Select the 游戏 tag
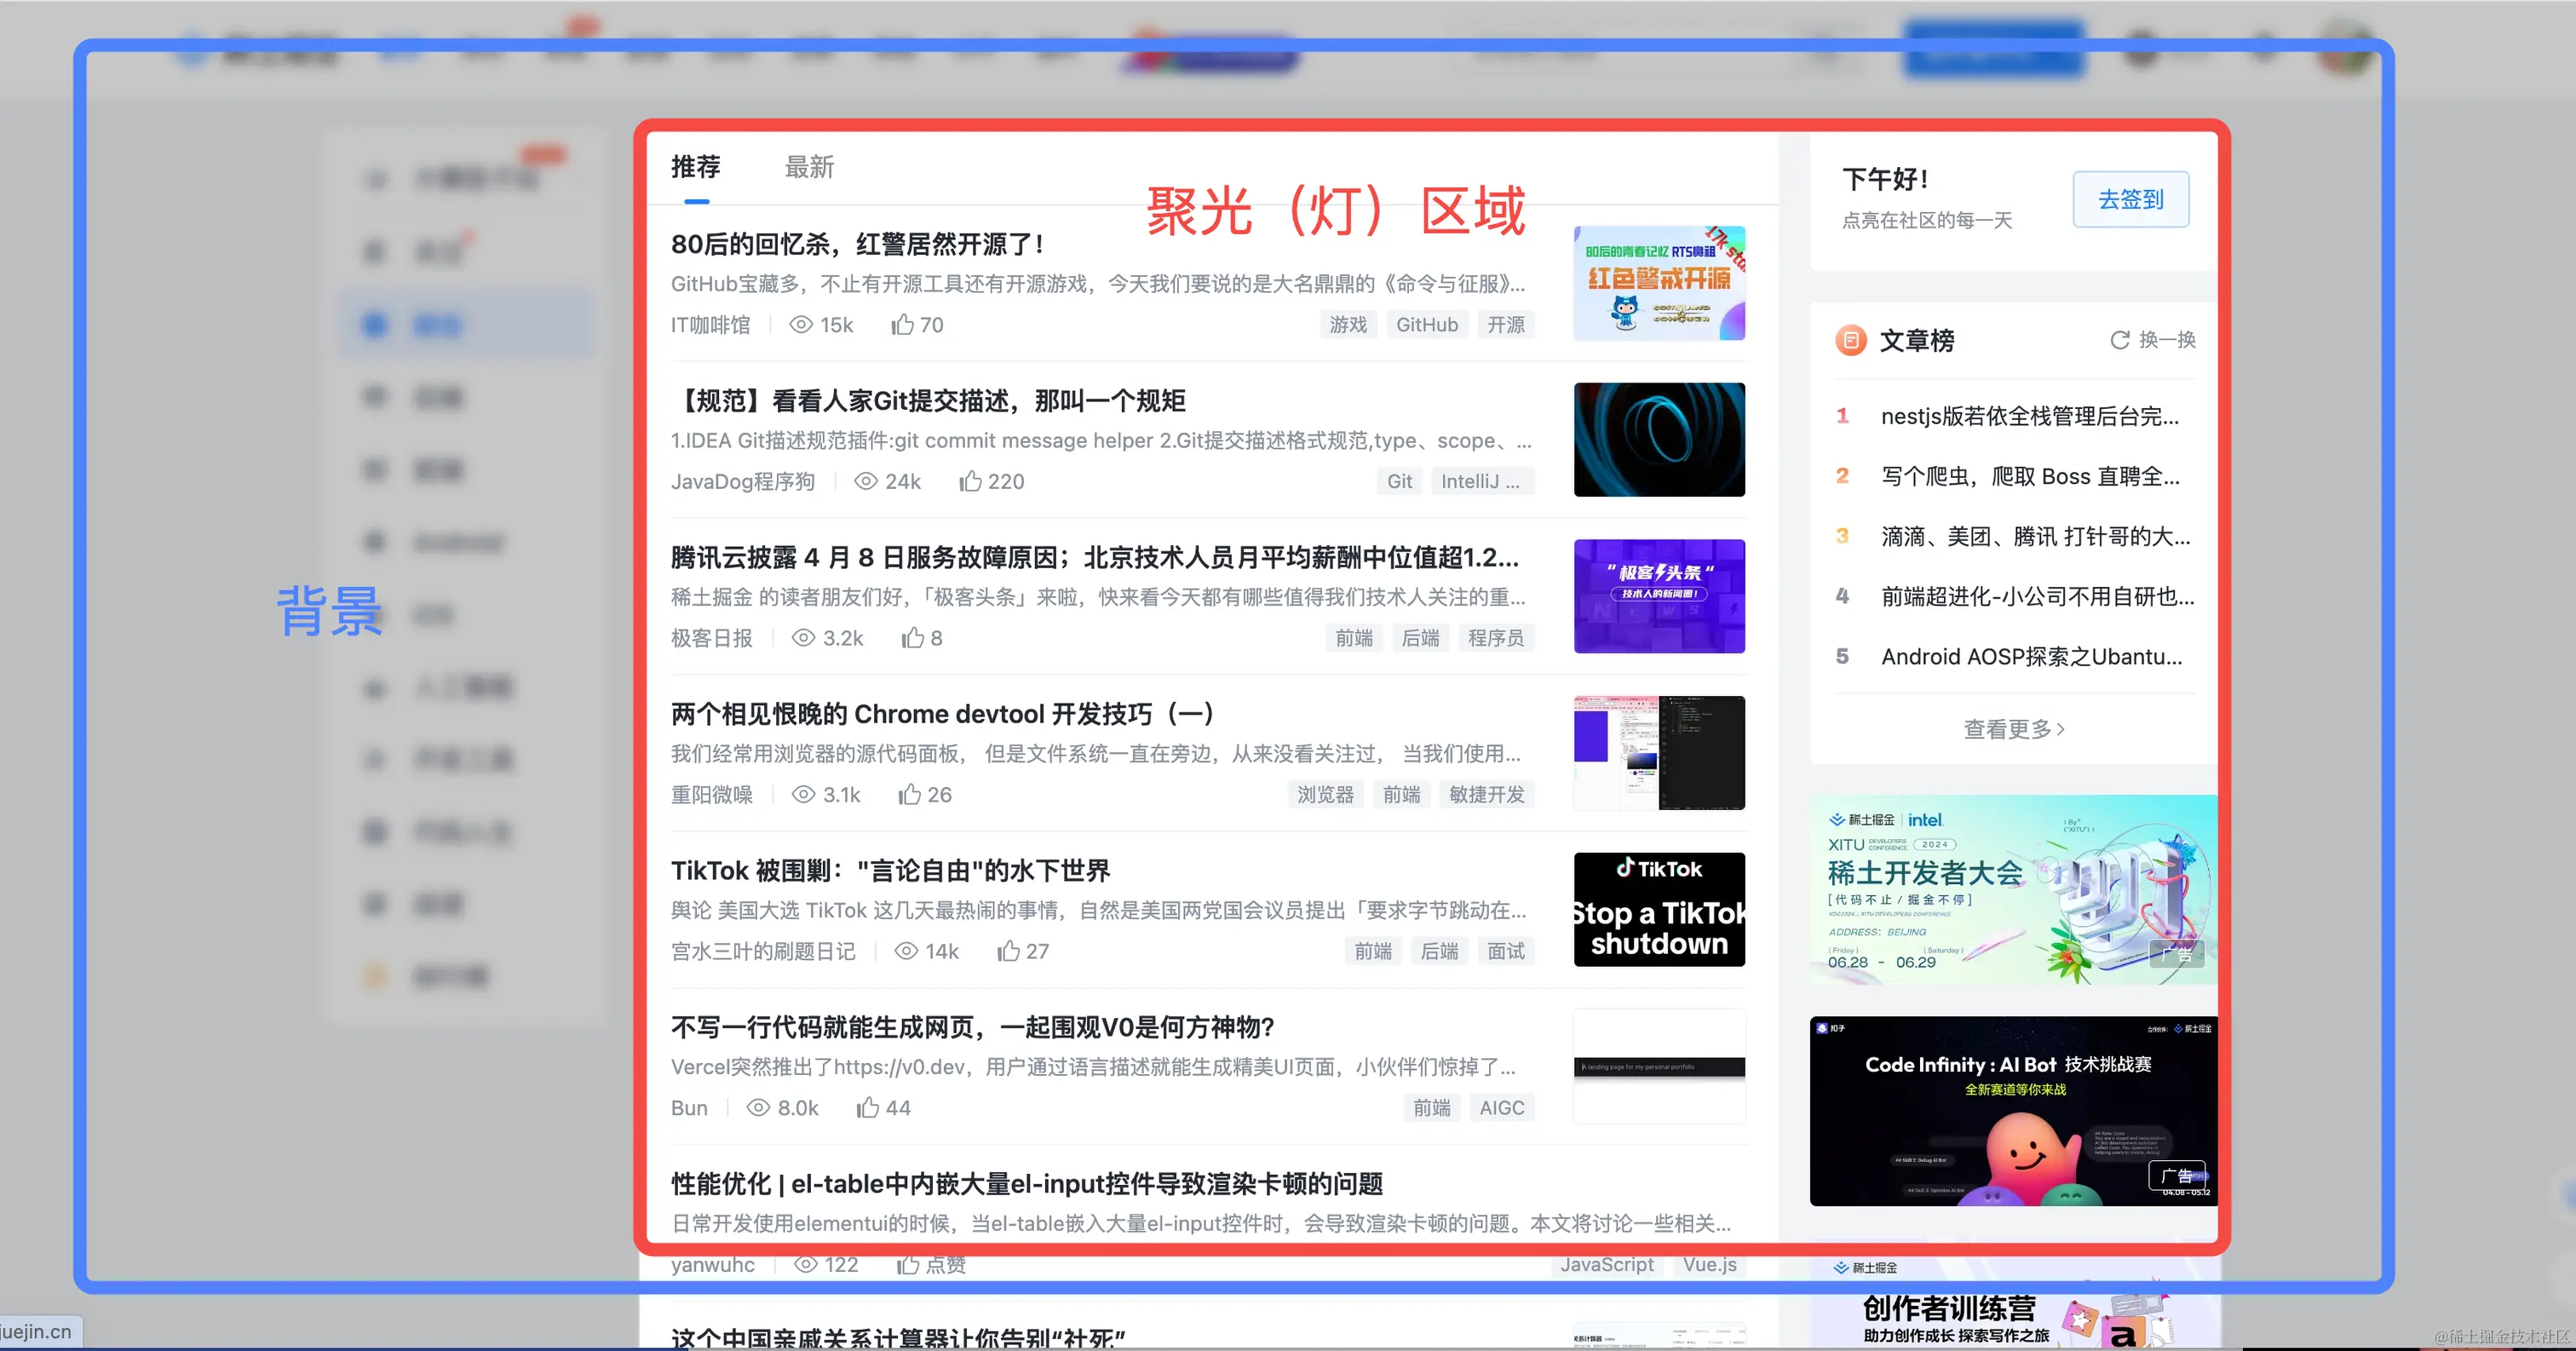This screenshot has width=2576, height=1351. 1348,325
